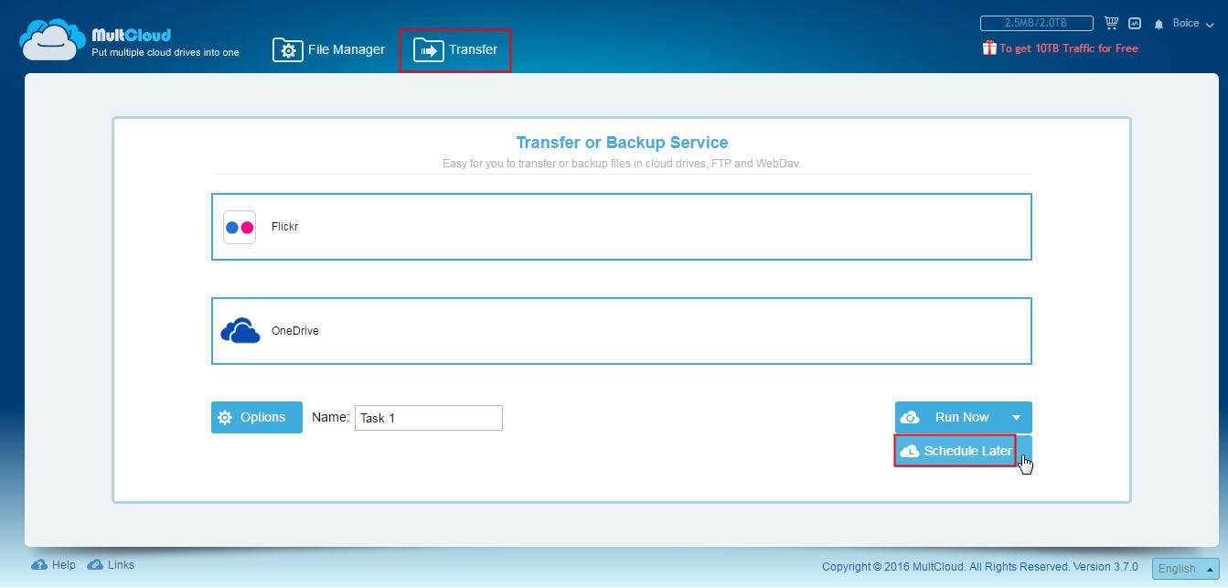Screen dimensions: 1228x588
Task: Focus the task Name input field
Action: point(429,418)
